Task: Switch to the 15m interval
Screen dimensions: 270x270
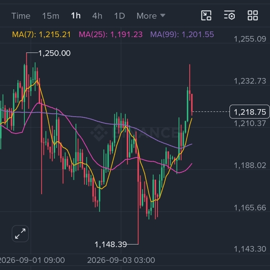Action: 51,16
